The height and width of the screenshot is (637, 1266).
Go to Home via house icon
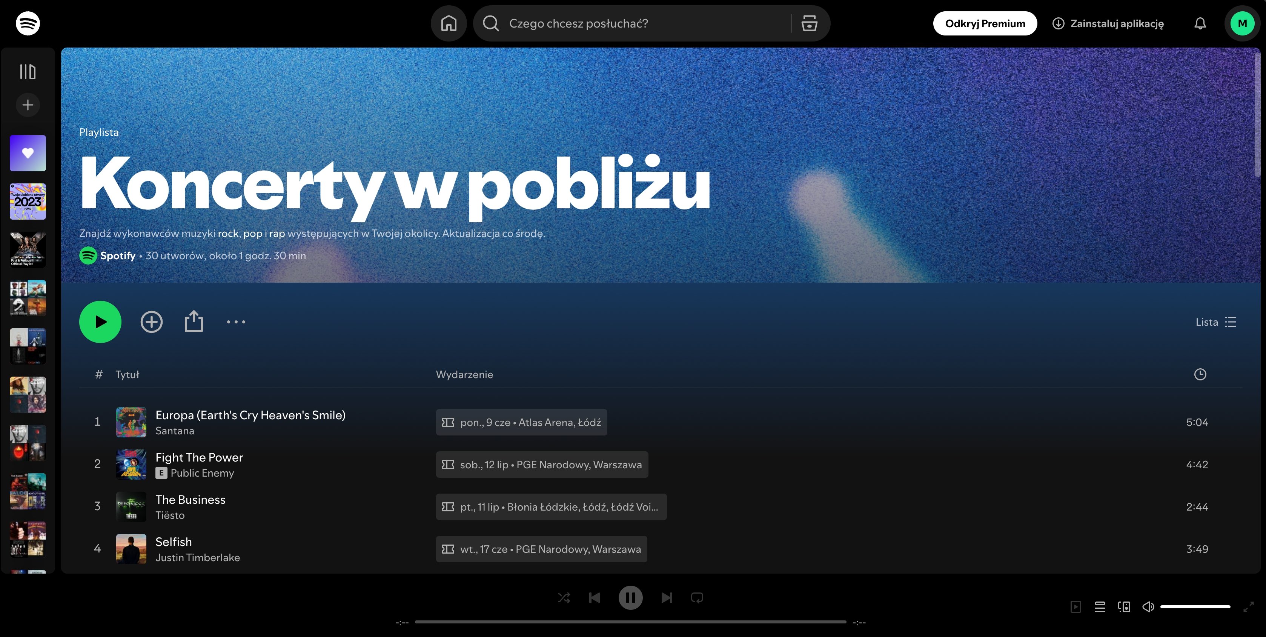pyautogui.click(x=449, y=23)
